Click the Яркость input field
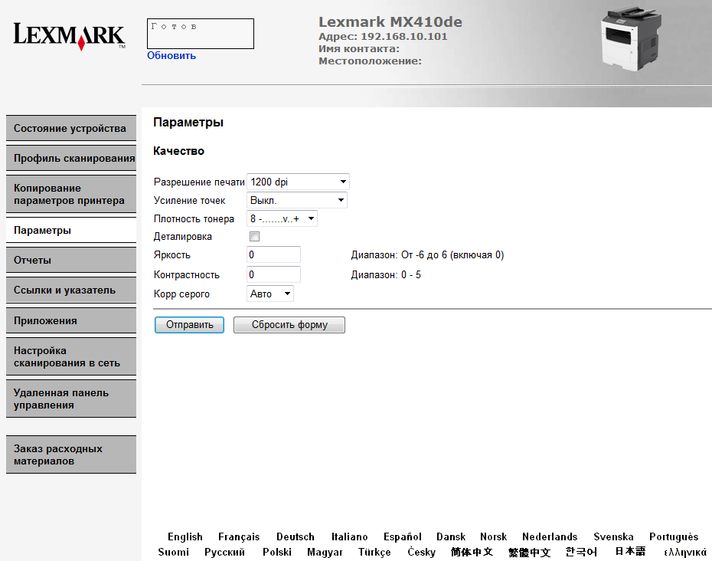 click(274, 254)
